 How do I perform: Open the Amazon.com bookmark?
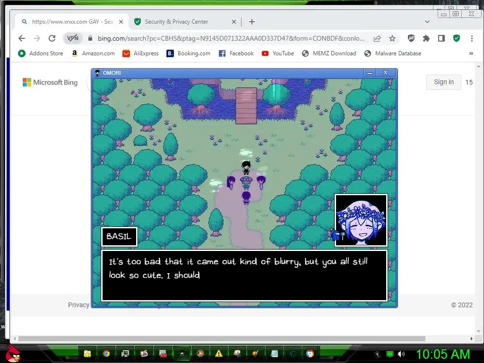93,53
